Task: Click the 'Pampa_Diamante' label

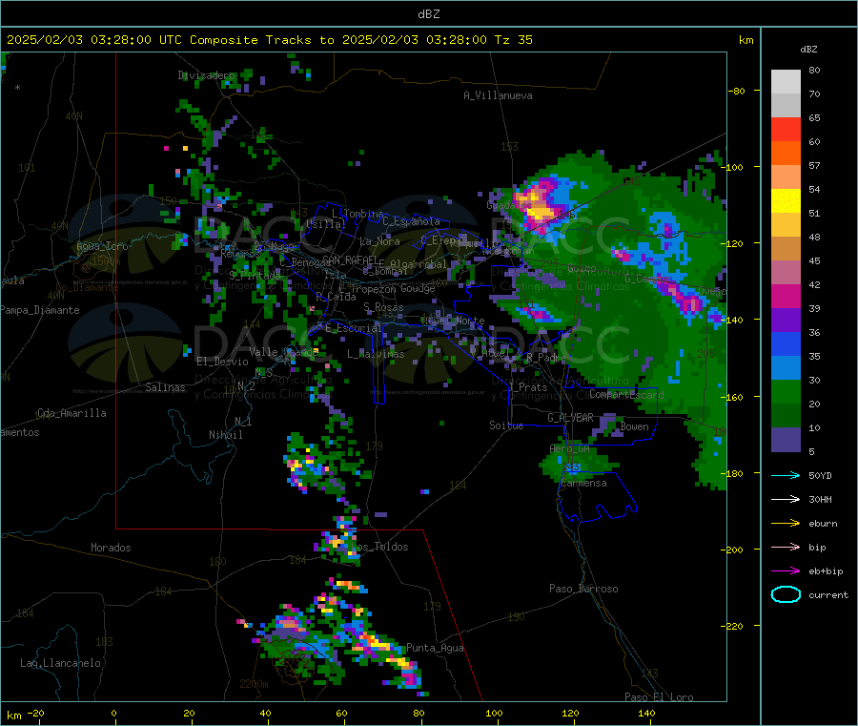Action: (39, 310)
